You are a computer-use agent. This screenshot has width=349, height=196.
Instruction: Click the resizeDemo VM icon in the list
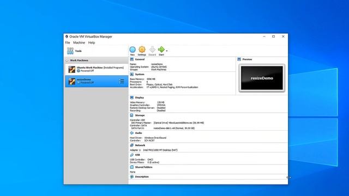point(71,81)
